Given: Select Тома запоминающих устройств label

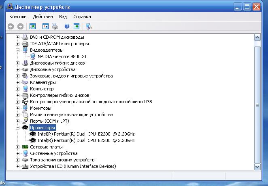Looking at the screenshot, I should tap(62, 160).
